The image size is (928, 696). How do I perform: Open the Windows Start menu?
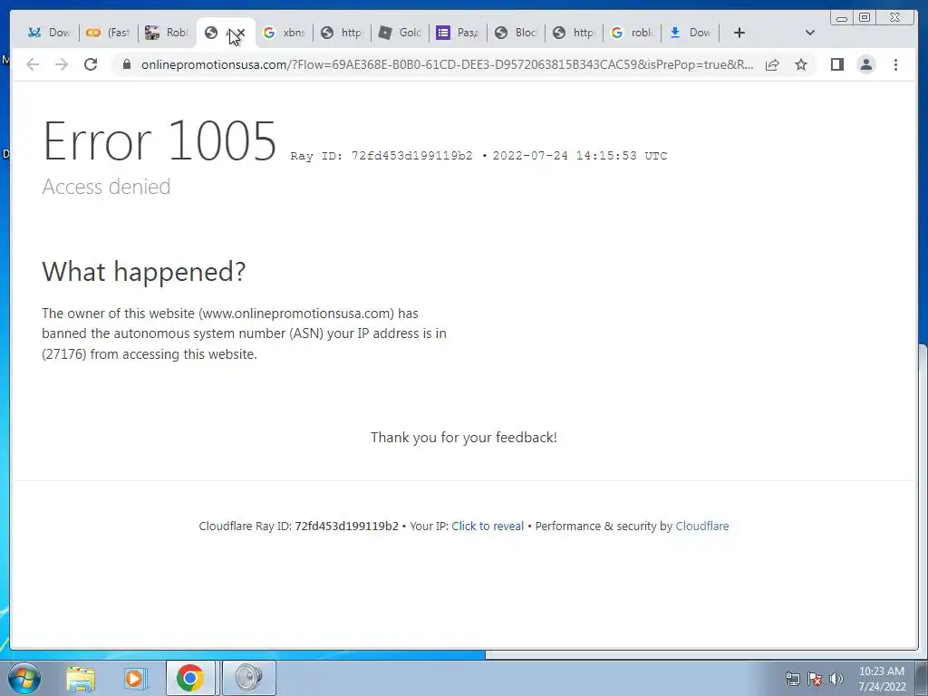tap(24, 678)
